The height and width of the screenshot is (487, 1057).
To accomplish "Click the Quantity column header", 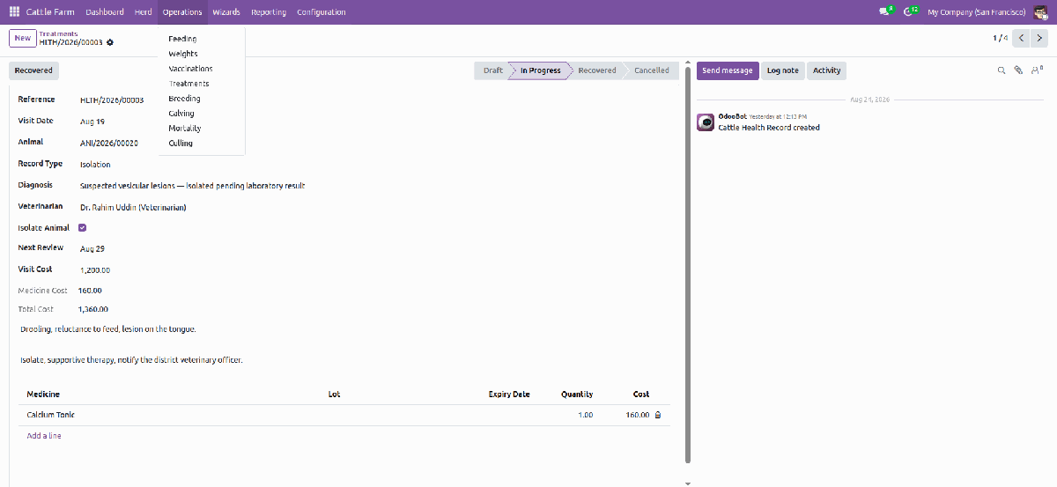I will (577, 395).
